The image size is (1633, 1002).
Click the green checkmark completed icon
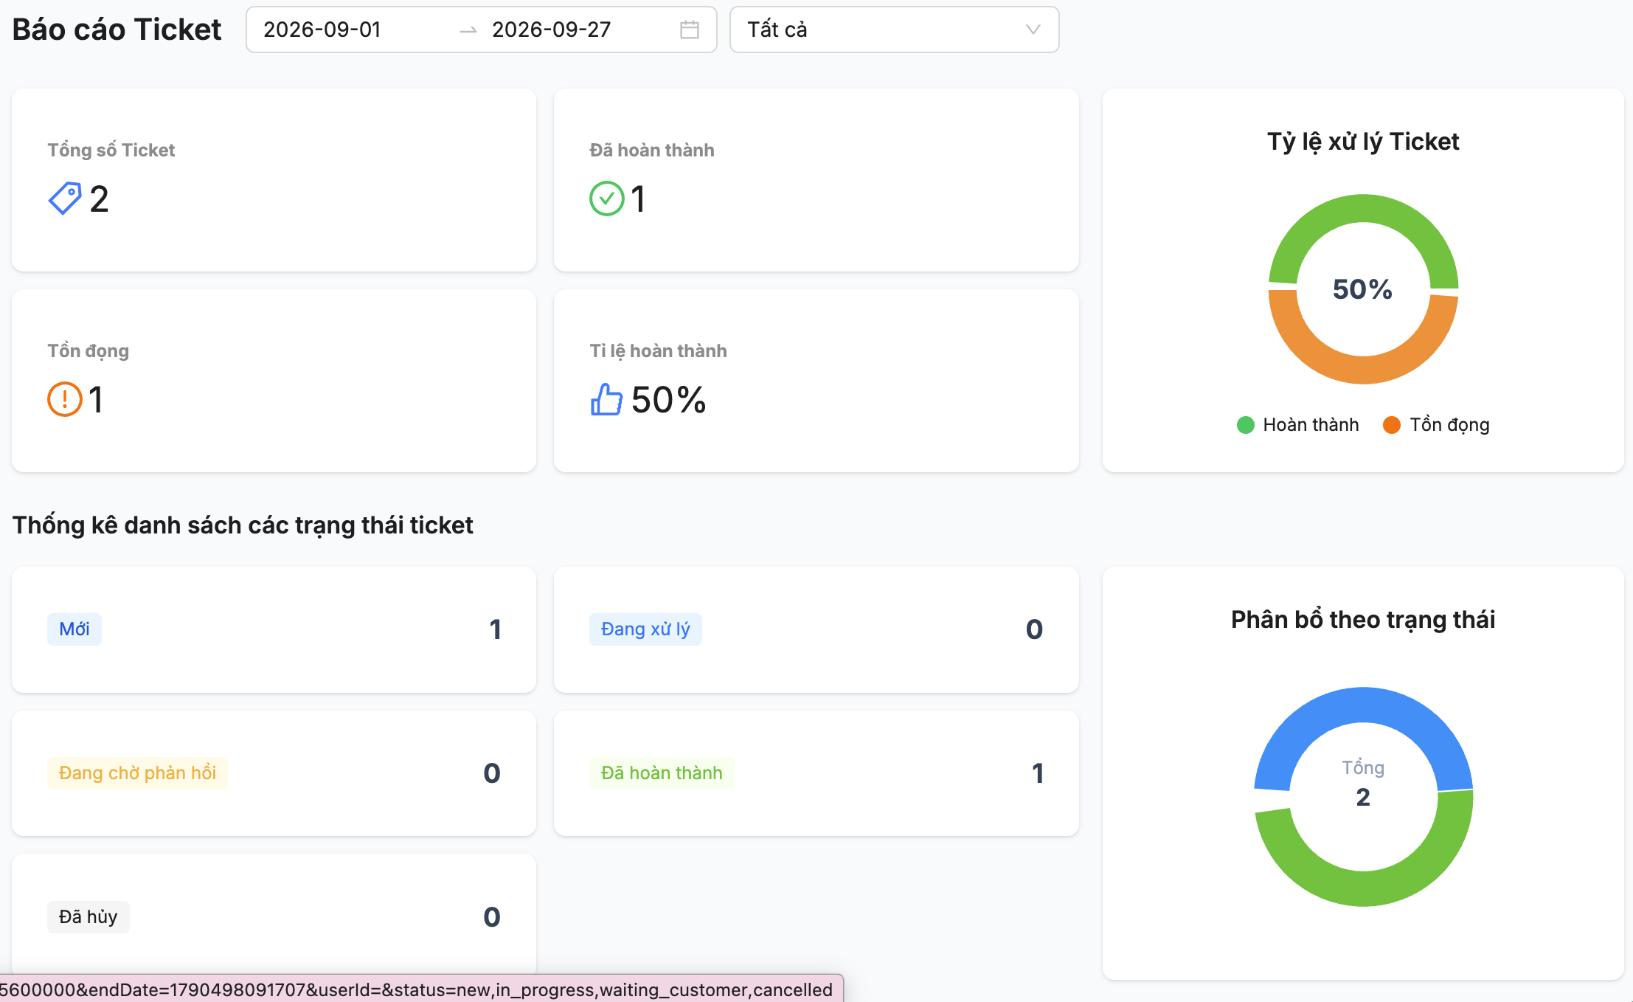click(x=607, y=198)
